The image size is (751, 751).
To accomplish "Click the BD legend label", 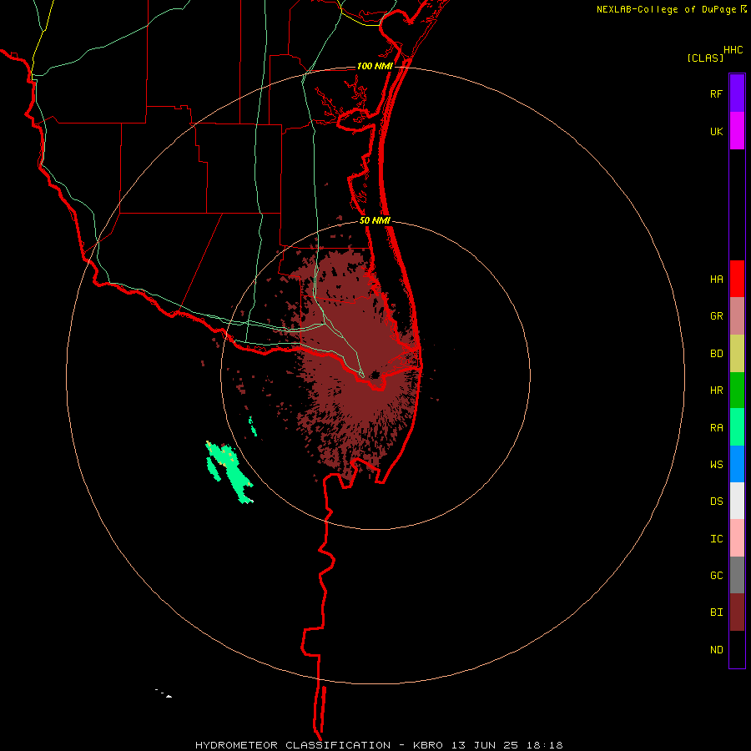I will [x=716, y=354].
